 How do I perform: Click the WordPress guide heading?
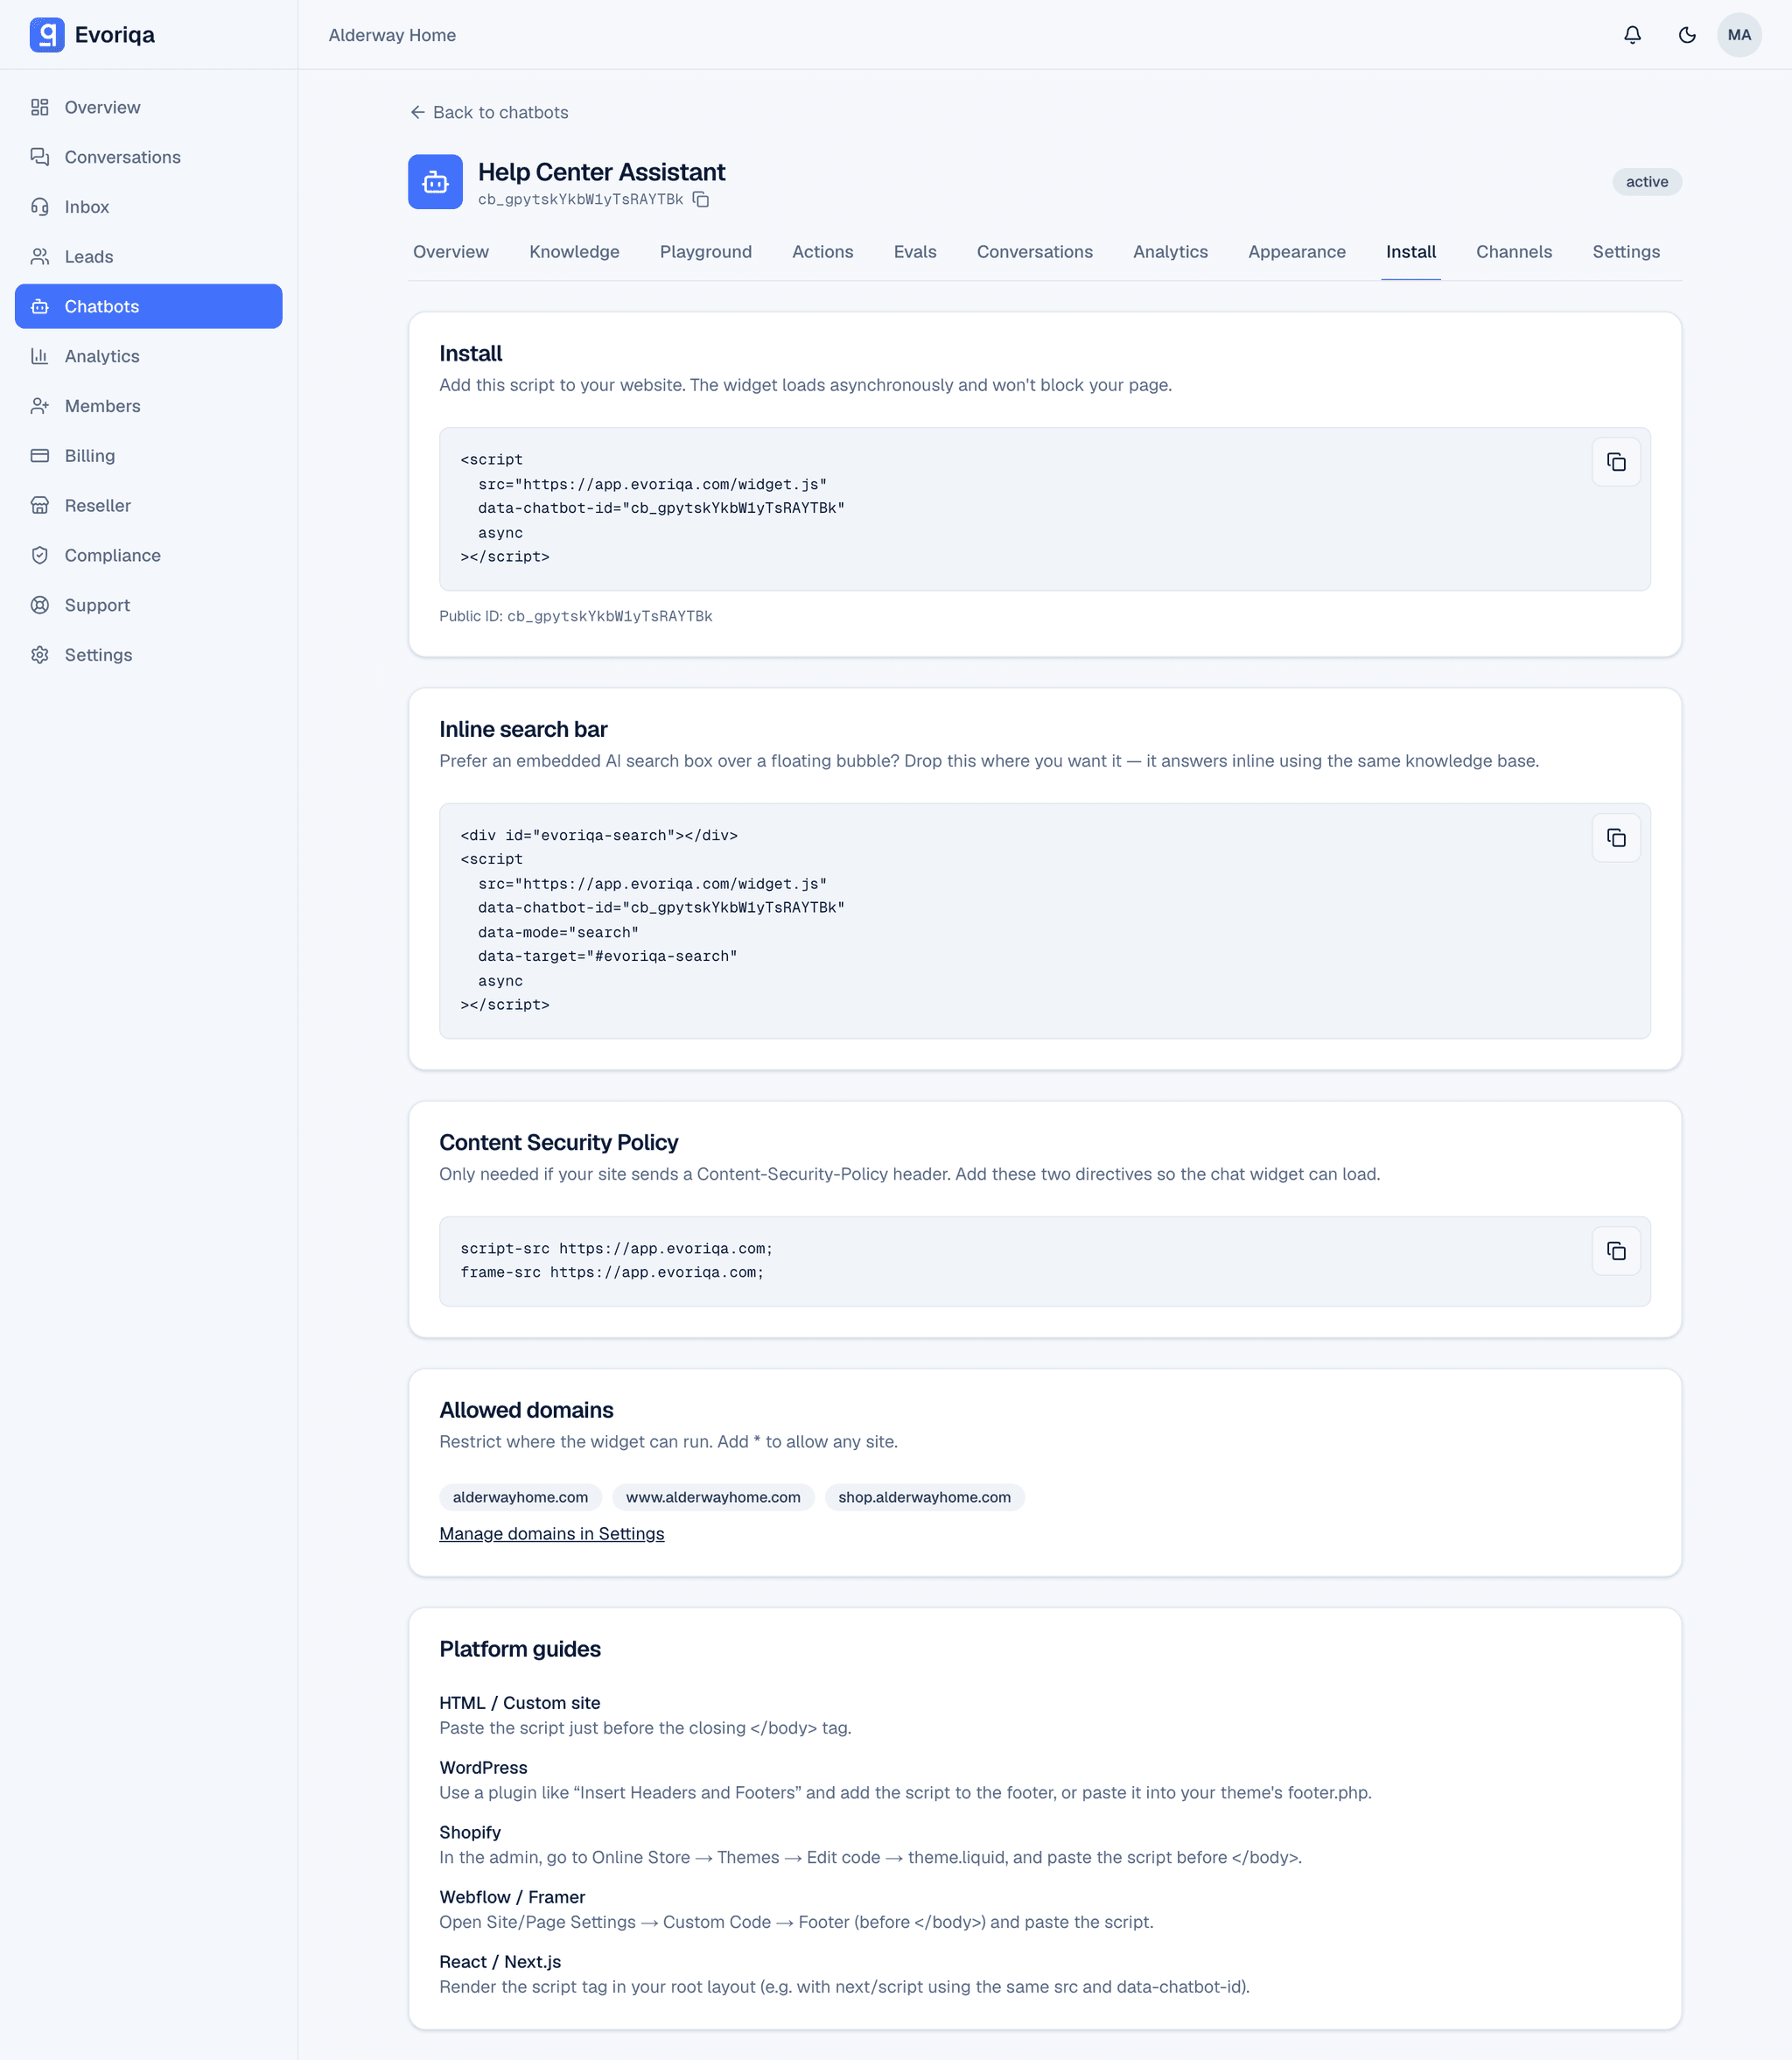483,1768
